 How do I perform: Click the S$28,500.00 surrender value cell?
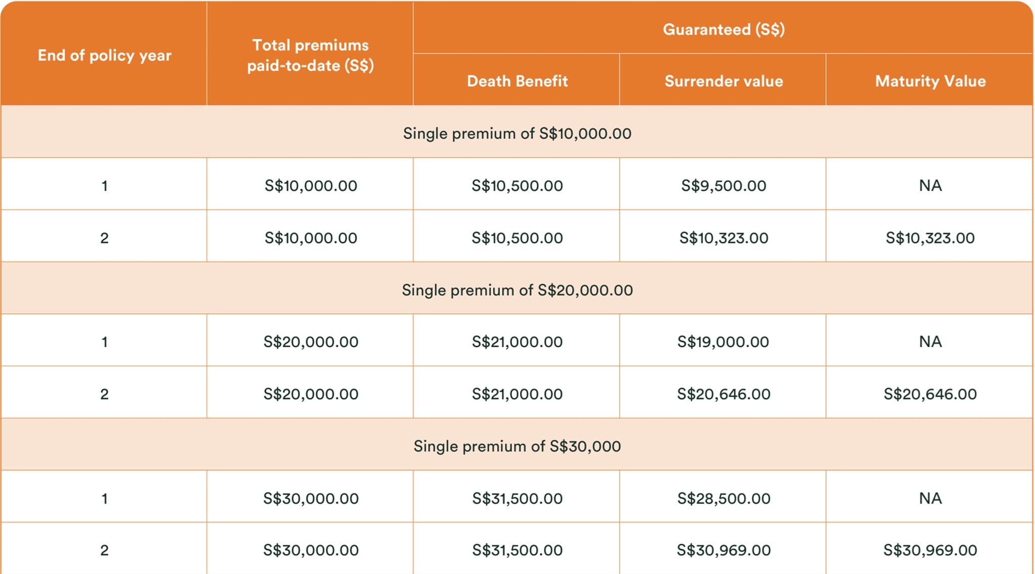point(724,498)
